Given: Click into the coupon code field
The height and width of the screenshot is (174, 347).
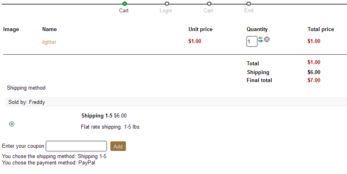Looking at the screenshot, I should [76, 146].
